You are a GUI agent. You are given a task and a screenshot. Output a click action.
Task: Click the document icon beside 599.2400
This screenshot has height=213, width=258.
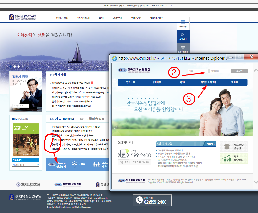123,153
